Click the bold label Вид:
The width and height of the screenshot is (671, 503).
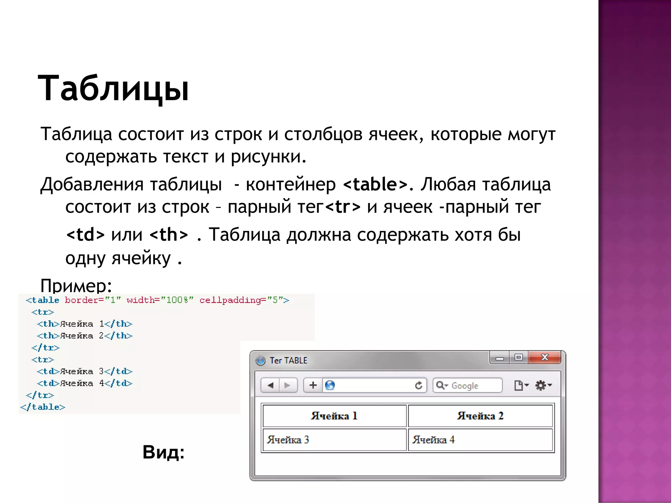pyautogui.click(x=163, y=452)
